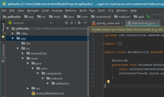The width and height of the screenshot is (164, 97).
Task: Collapse the java folder in tree
Action: point(28,63)
